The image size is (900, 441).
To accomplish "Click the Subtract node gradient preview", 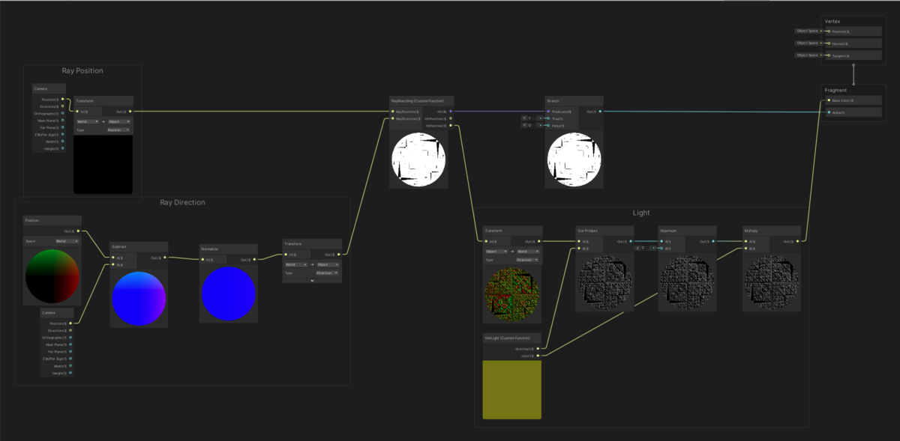I will point(139,298).
